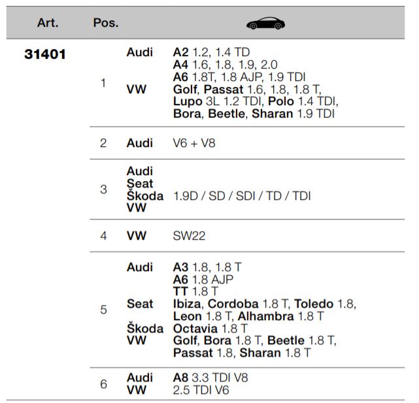419x403 pixels.
Task: Select the "A8 3.3 TDI V8" line
Action: click(x=210, y=378)
